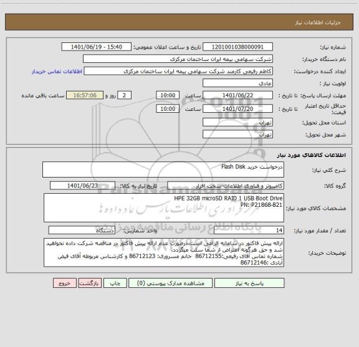
Task: Click the buyer organization name field
Action: pos(178,59)
